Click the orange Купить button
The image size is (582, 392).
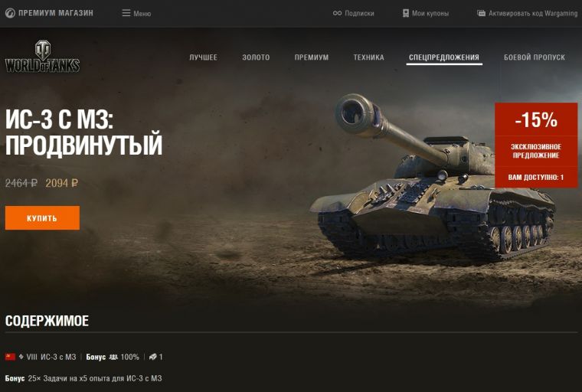coord(42,218)
